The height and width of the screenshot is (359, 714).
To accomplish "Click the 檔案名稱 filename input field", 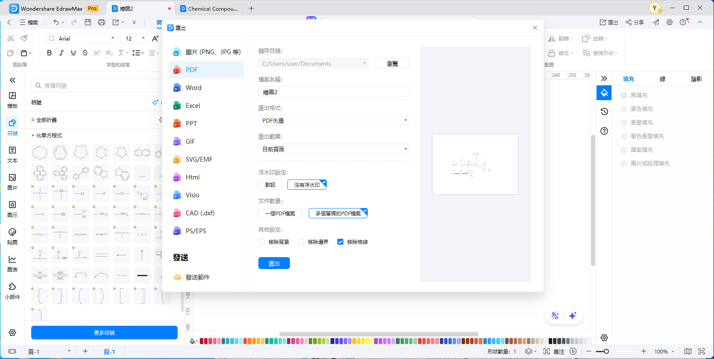I will [334, 92].
